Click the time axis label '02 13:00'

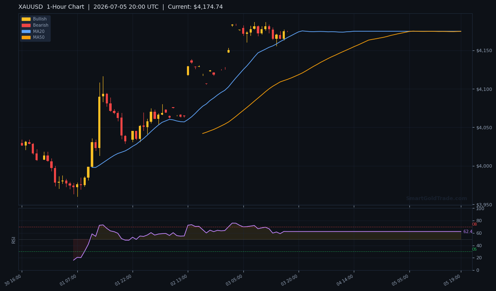[x=179, y=280]
